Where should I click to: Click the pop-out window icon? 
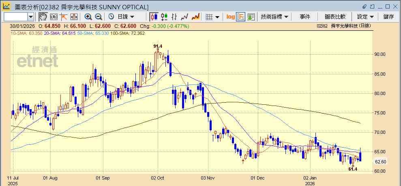[x=373, y=6]
